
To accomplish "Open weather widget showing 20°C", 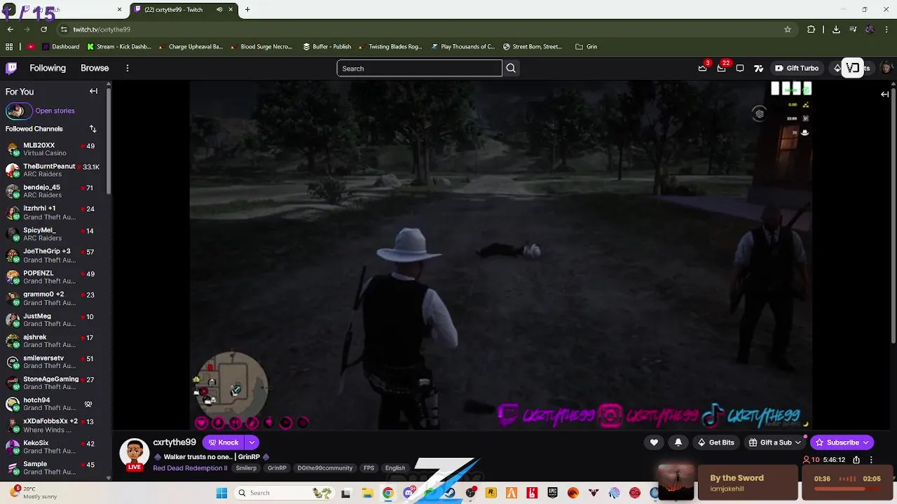I will pyautogui.click(x=33, y=492).
